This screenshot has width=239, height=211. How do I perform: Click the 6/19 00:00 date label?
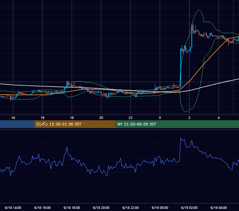pos(160,207)
